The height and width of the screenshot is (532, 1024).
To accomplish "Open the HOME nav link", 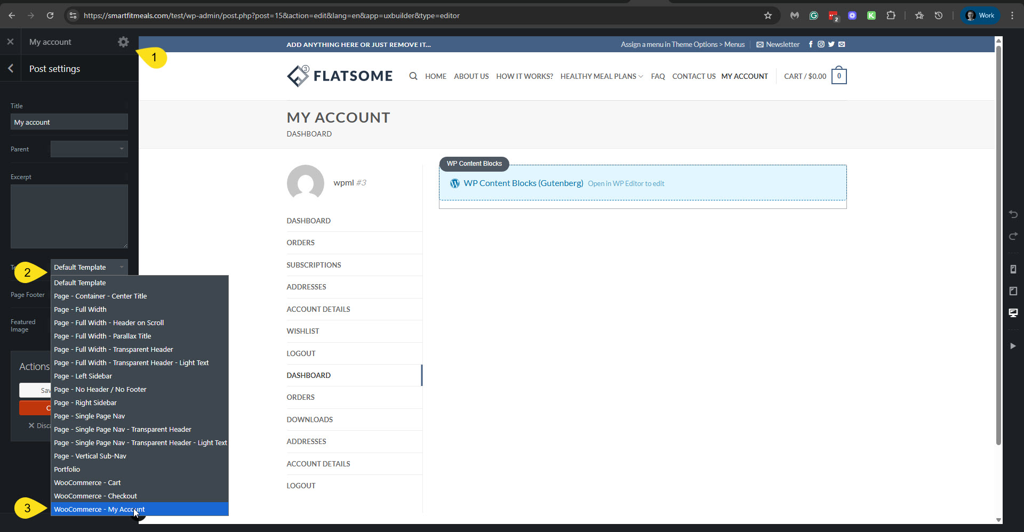I will 436,76.
